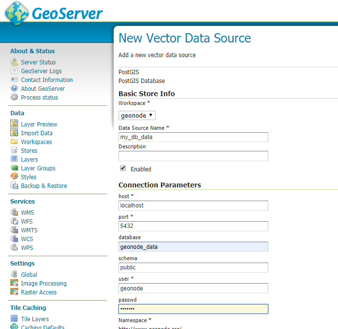Click the Workspaces folder icon
The height and width of the screenshot is (329, 338).
(14, 142)
